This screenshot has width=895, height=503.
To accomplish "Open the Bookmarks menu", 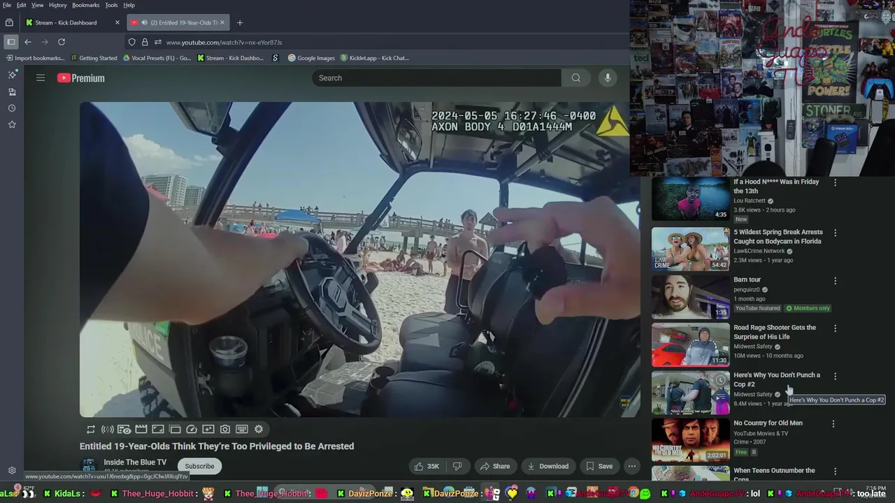I will 86,5.
